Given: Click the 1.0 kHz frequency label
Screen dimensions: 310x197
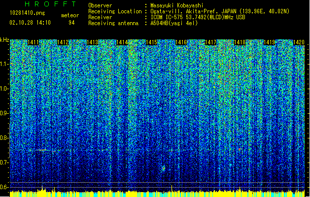Looking at the screenshot, I should 4,89.
